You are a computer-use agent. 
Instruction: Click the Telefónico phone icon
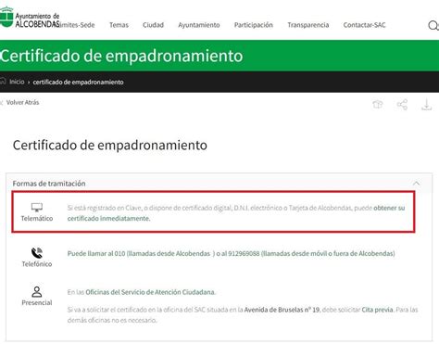click(x=37, y=253)
